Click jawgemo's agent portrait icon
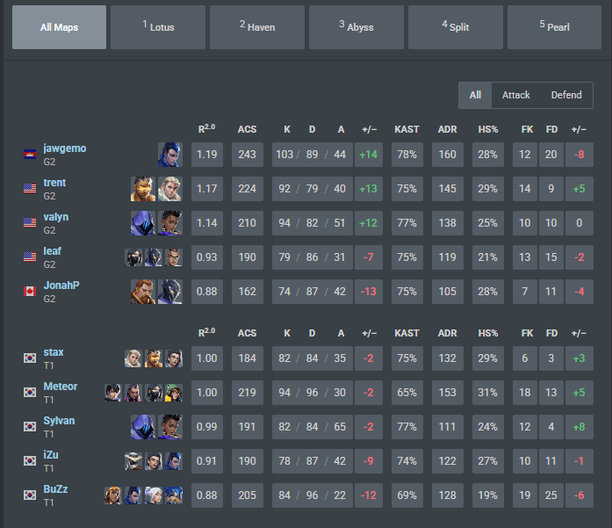This screenshot has height=528, width=612. (x=170, y=155)
